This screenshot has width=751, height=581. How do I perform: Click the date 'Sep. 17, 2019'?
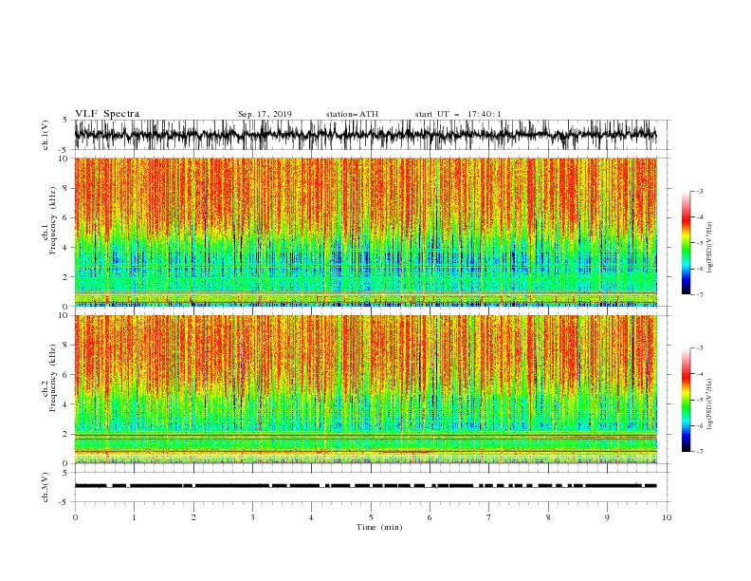click(x=265, y=114)
